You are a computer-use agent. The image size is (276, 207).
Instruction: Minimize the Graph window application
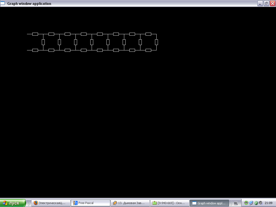pyautogui.click(x=260, y=4)
